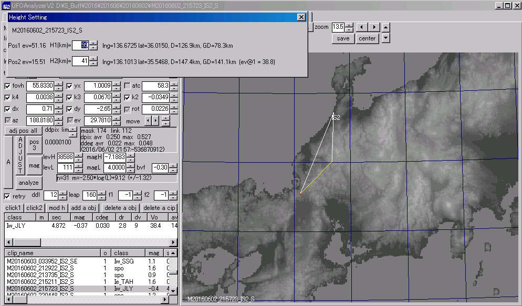
Task: Pan the map up with the up arrow
Action: point(386,27)
